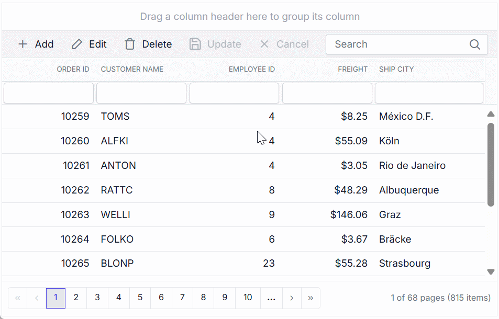Select the pencil Edit icon
Image resolution: width=499 pixels, height=319 pixels.
pyautogui.click(x=77, y=44)
